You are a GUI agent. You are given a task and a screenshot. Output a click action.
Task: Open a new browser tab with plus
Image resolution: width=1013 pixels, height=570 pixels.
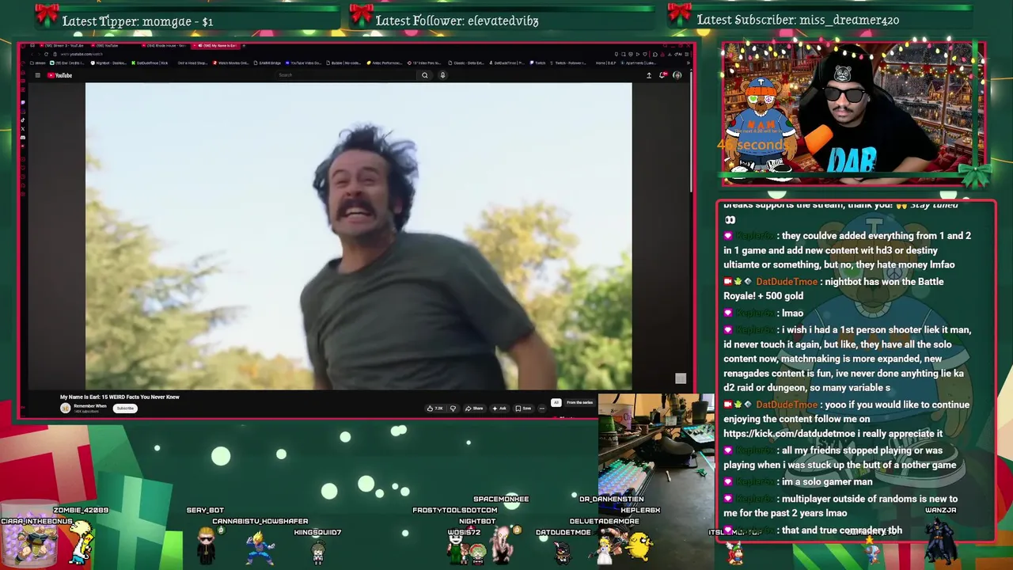click(244, 45)
